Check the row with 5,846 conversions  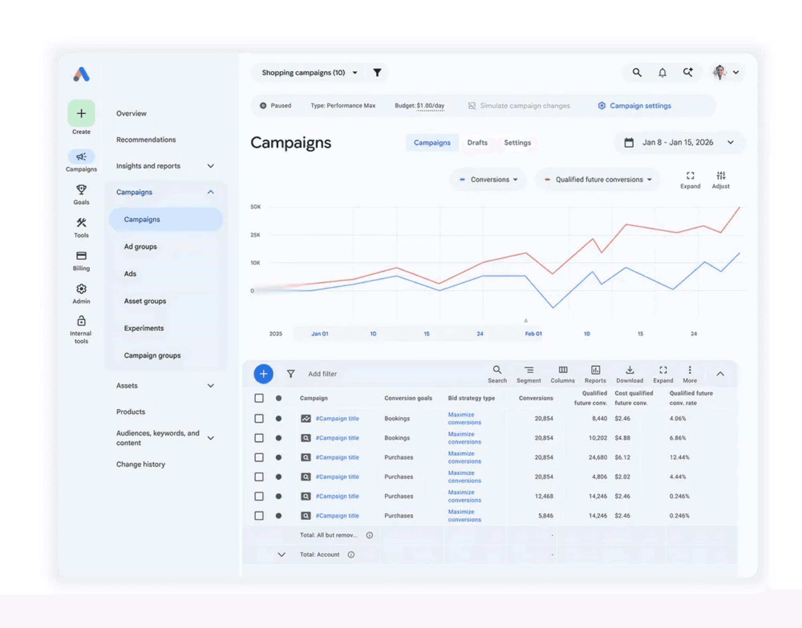pos(259,516)
